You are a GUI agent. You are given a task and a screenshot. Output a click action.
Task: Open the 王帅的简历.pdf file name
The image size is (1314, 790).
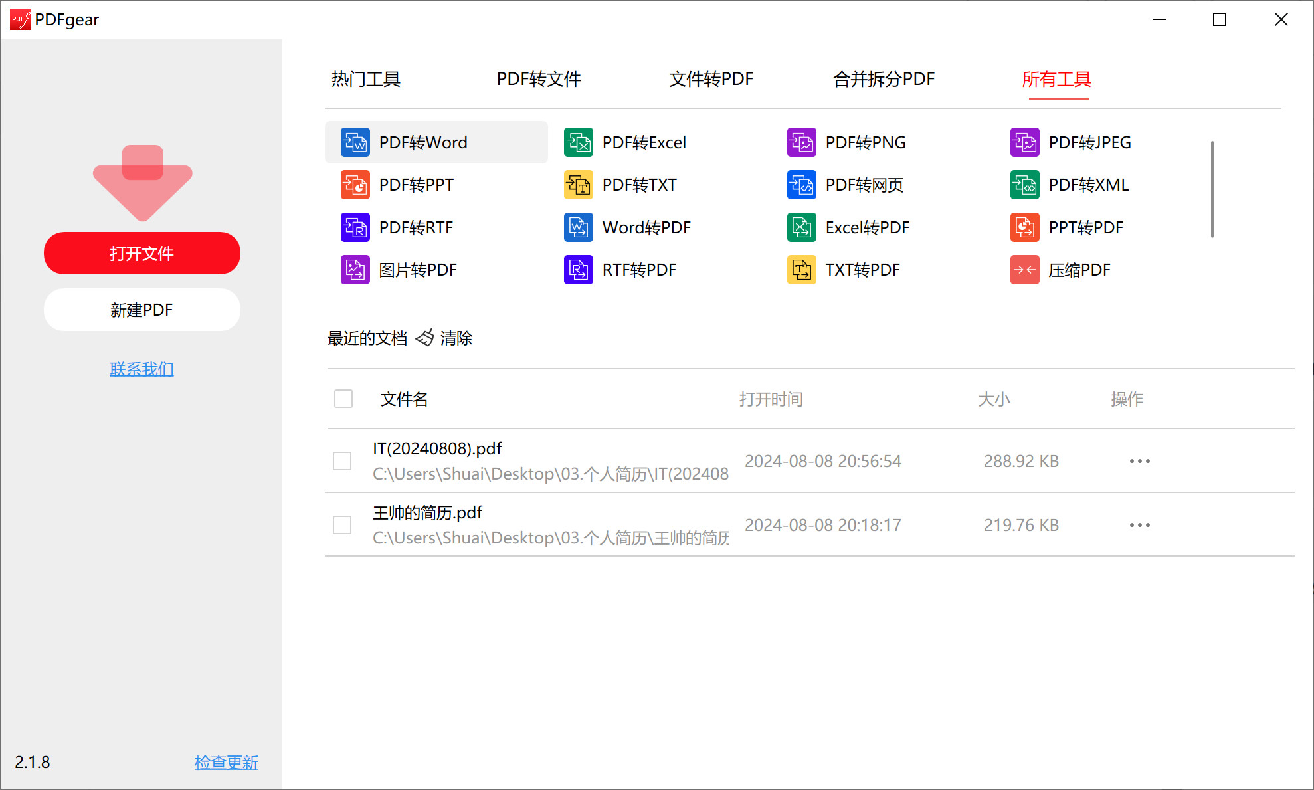pyautogui.click(x=427, y=512)
